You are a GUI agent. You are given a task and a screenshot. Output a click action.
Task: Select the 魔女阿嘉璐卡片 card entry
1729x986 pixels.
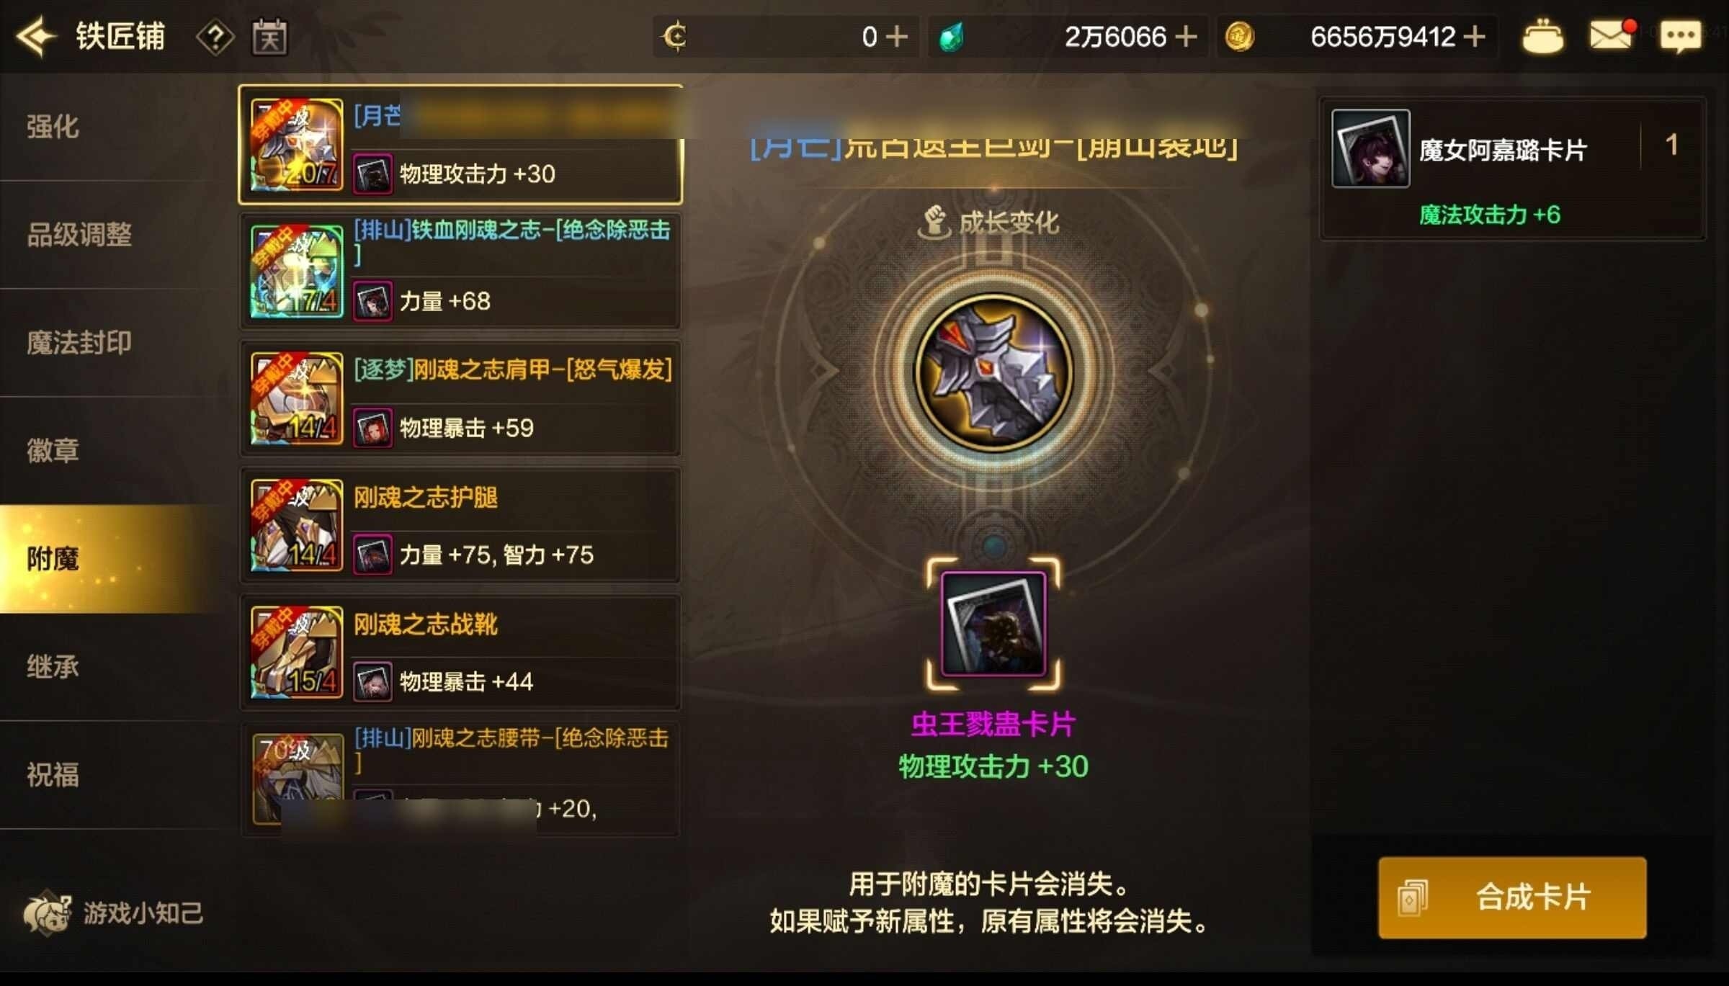(1512, 168)
